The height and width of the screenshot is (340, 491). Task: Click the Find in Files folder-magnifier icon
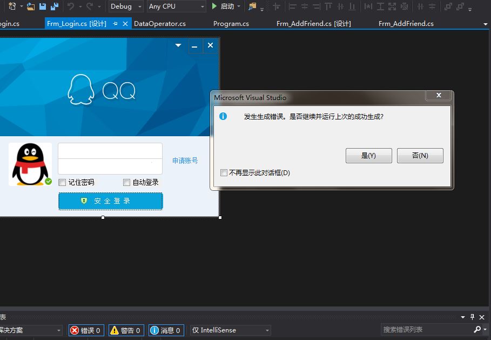252,6
